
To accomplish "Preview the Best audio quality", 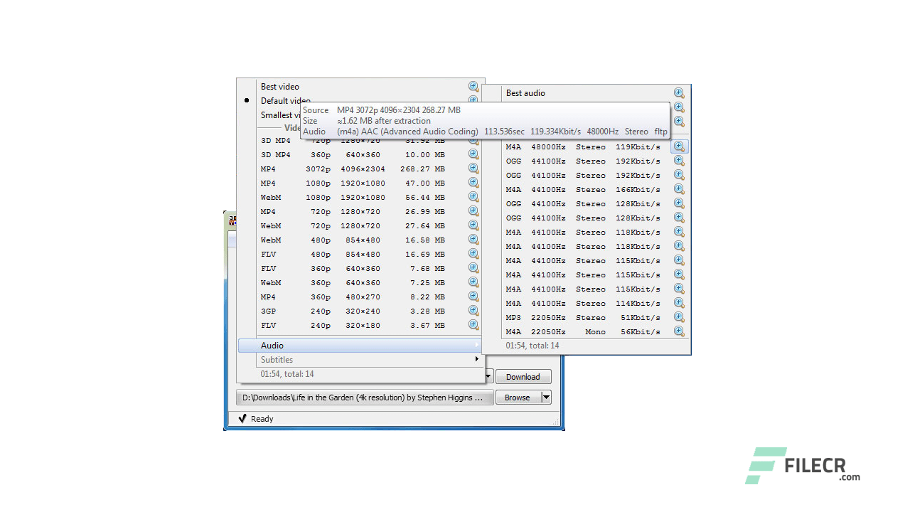I will tap(678, 92).
